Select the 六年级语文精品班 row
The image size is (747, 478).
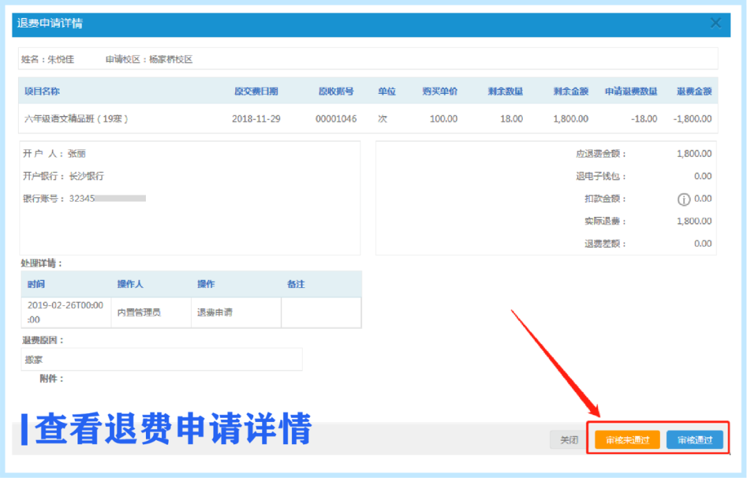[x=77, y=119]
